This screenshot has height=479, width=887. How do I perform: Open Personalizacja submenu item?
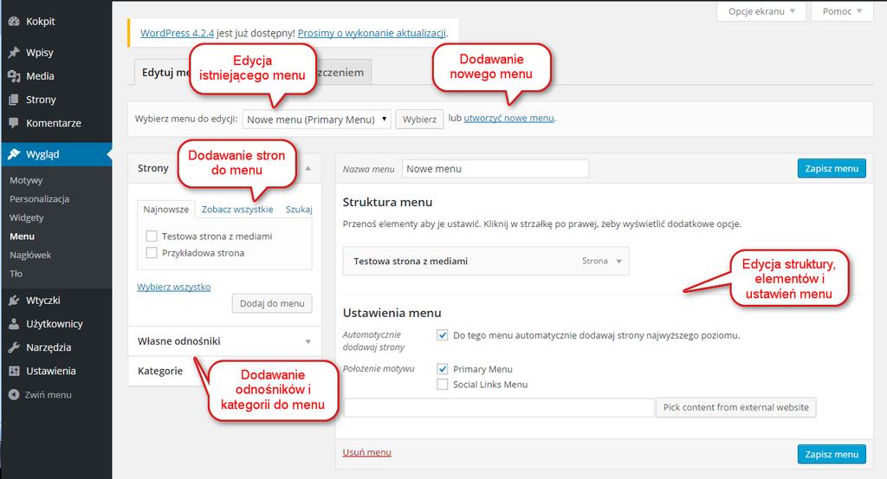40,199
